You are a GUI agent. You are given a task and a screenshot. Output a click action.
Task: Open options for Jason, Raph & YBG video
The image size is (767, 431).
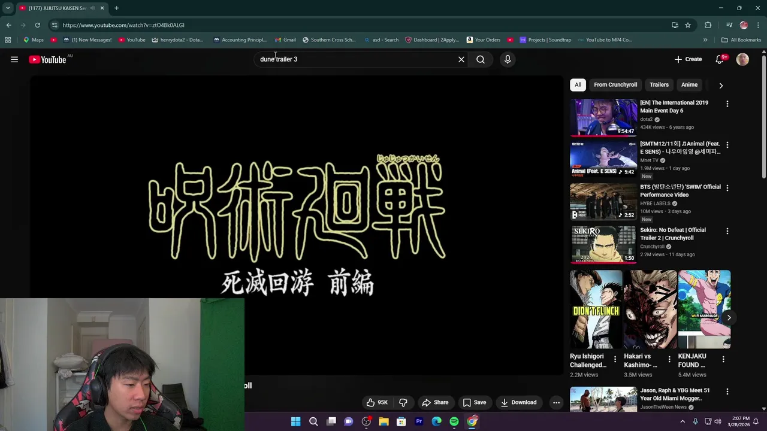pyautogui.click(x=727, y=391)
